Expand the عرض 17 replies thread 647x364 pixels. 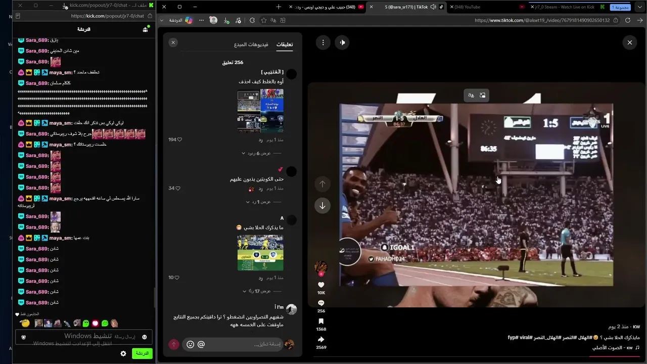coord(257,291)
